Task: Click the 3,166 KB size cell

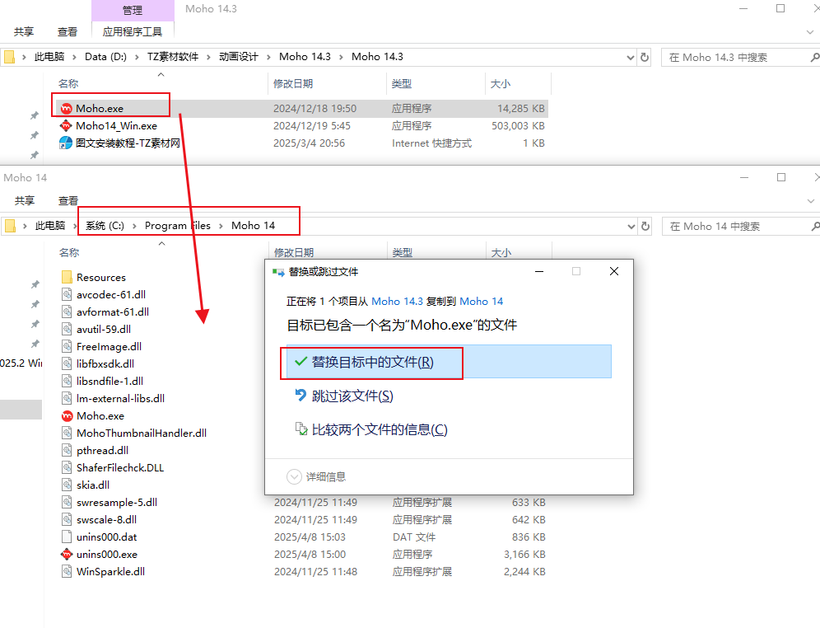Action: click(524, 554)
